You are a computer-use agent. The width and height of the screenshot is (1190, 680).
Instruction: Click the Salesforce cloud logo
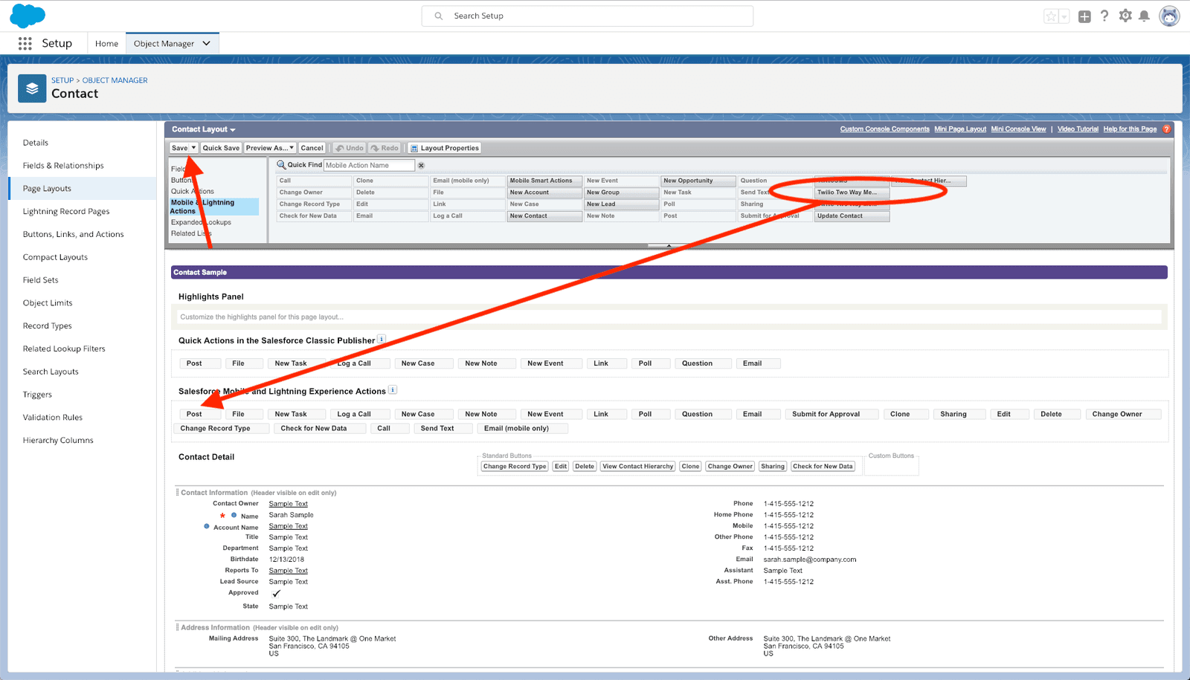[27, 15]
